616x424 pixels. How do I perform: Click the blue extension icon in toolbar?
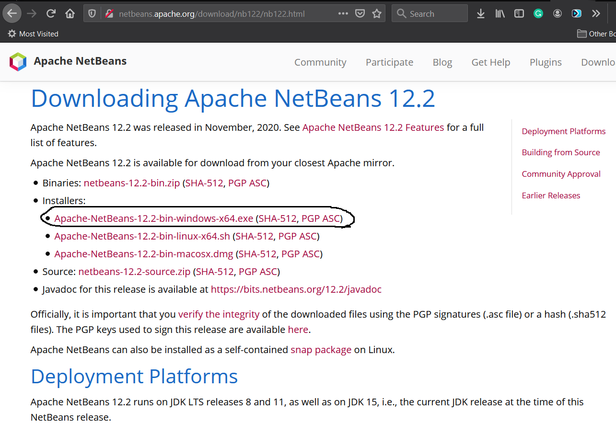pyautogui.click(x=577, y=13)
